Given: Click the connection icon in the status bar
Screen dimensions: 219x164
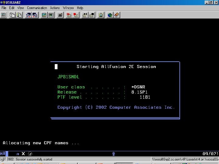Looking at the screenshot, I should [3, 159].
